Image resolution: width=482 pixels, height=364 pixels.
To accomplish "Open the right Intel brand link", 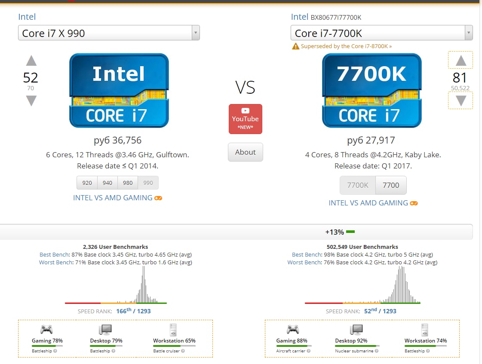I will [x=299, y=17].
